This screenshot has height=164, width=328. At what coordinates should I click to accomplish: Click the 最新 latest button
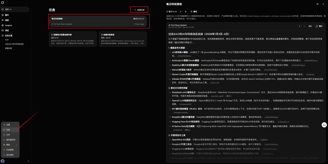pyautogui.click(x=310, y=26)
